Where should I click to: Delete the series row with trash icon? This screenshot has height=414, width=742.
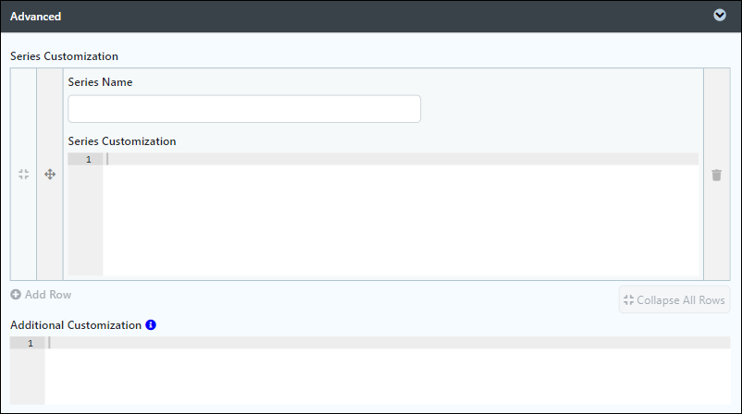pos(716,175)
